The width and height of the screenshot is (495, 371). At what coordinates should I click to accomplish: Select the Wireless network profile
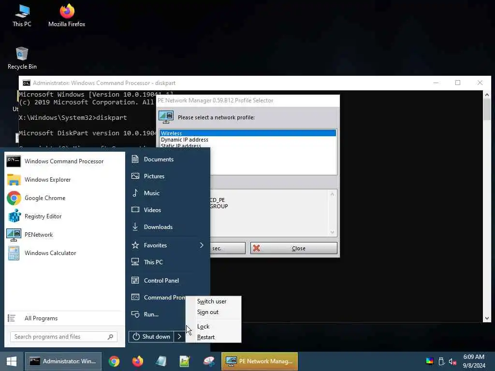[x=248, y=133]
